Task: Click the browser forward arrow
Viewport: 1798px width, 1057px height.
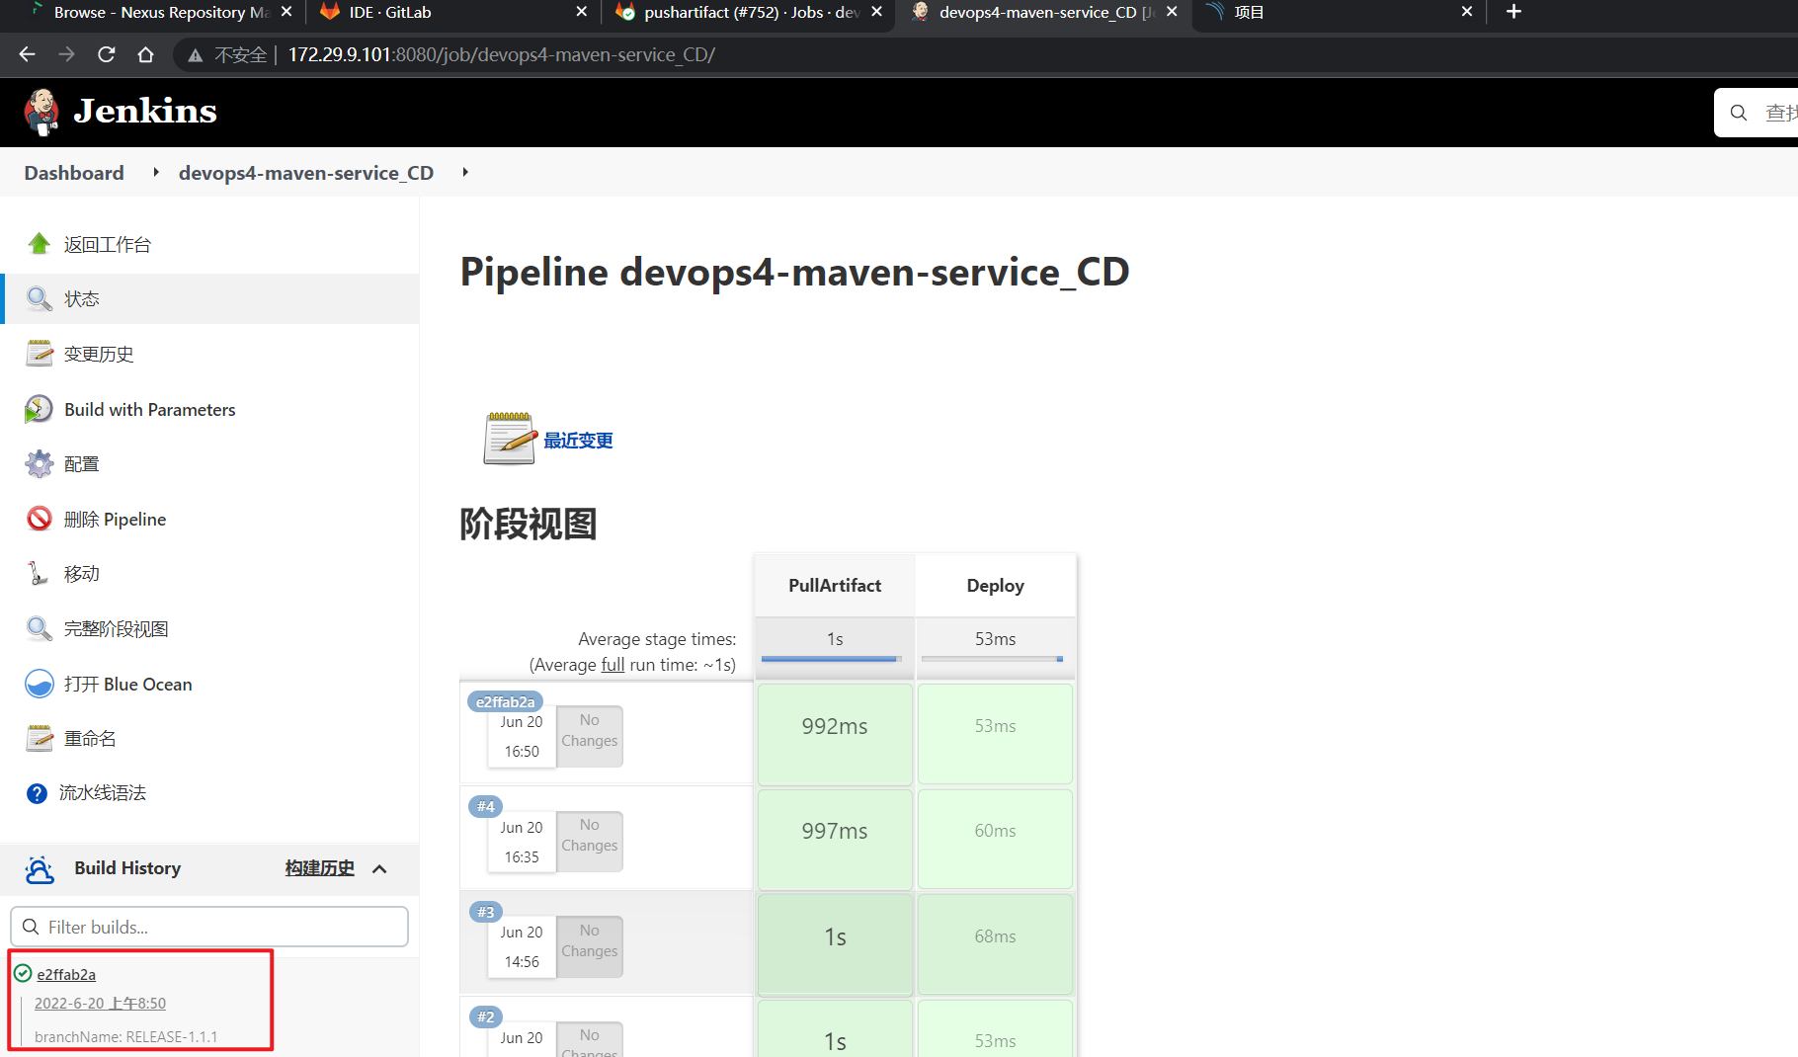Action: click(x=67, y=54)
